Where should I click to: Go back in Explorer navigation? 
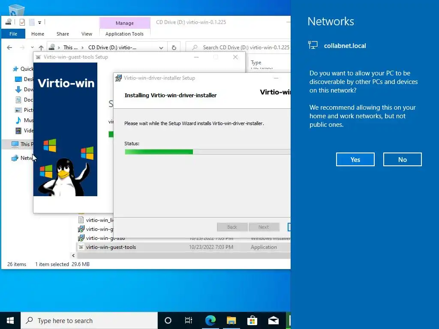click(9, 48)
